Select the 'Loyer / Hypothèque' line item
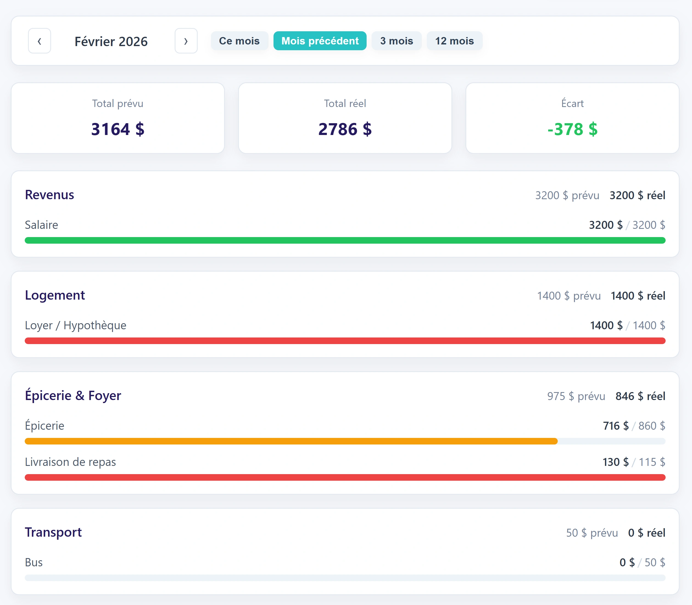 pyautogui.click(x=75, y=325)
